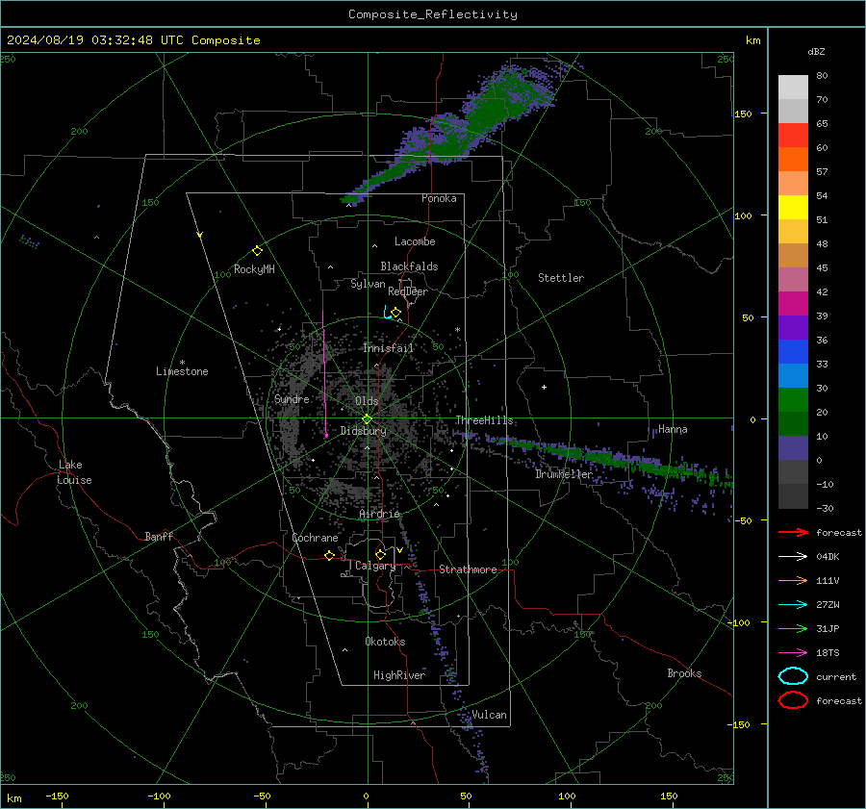Select the cyan 27ZW arrow icon

(793, 605)
